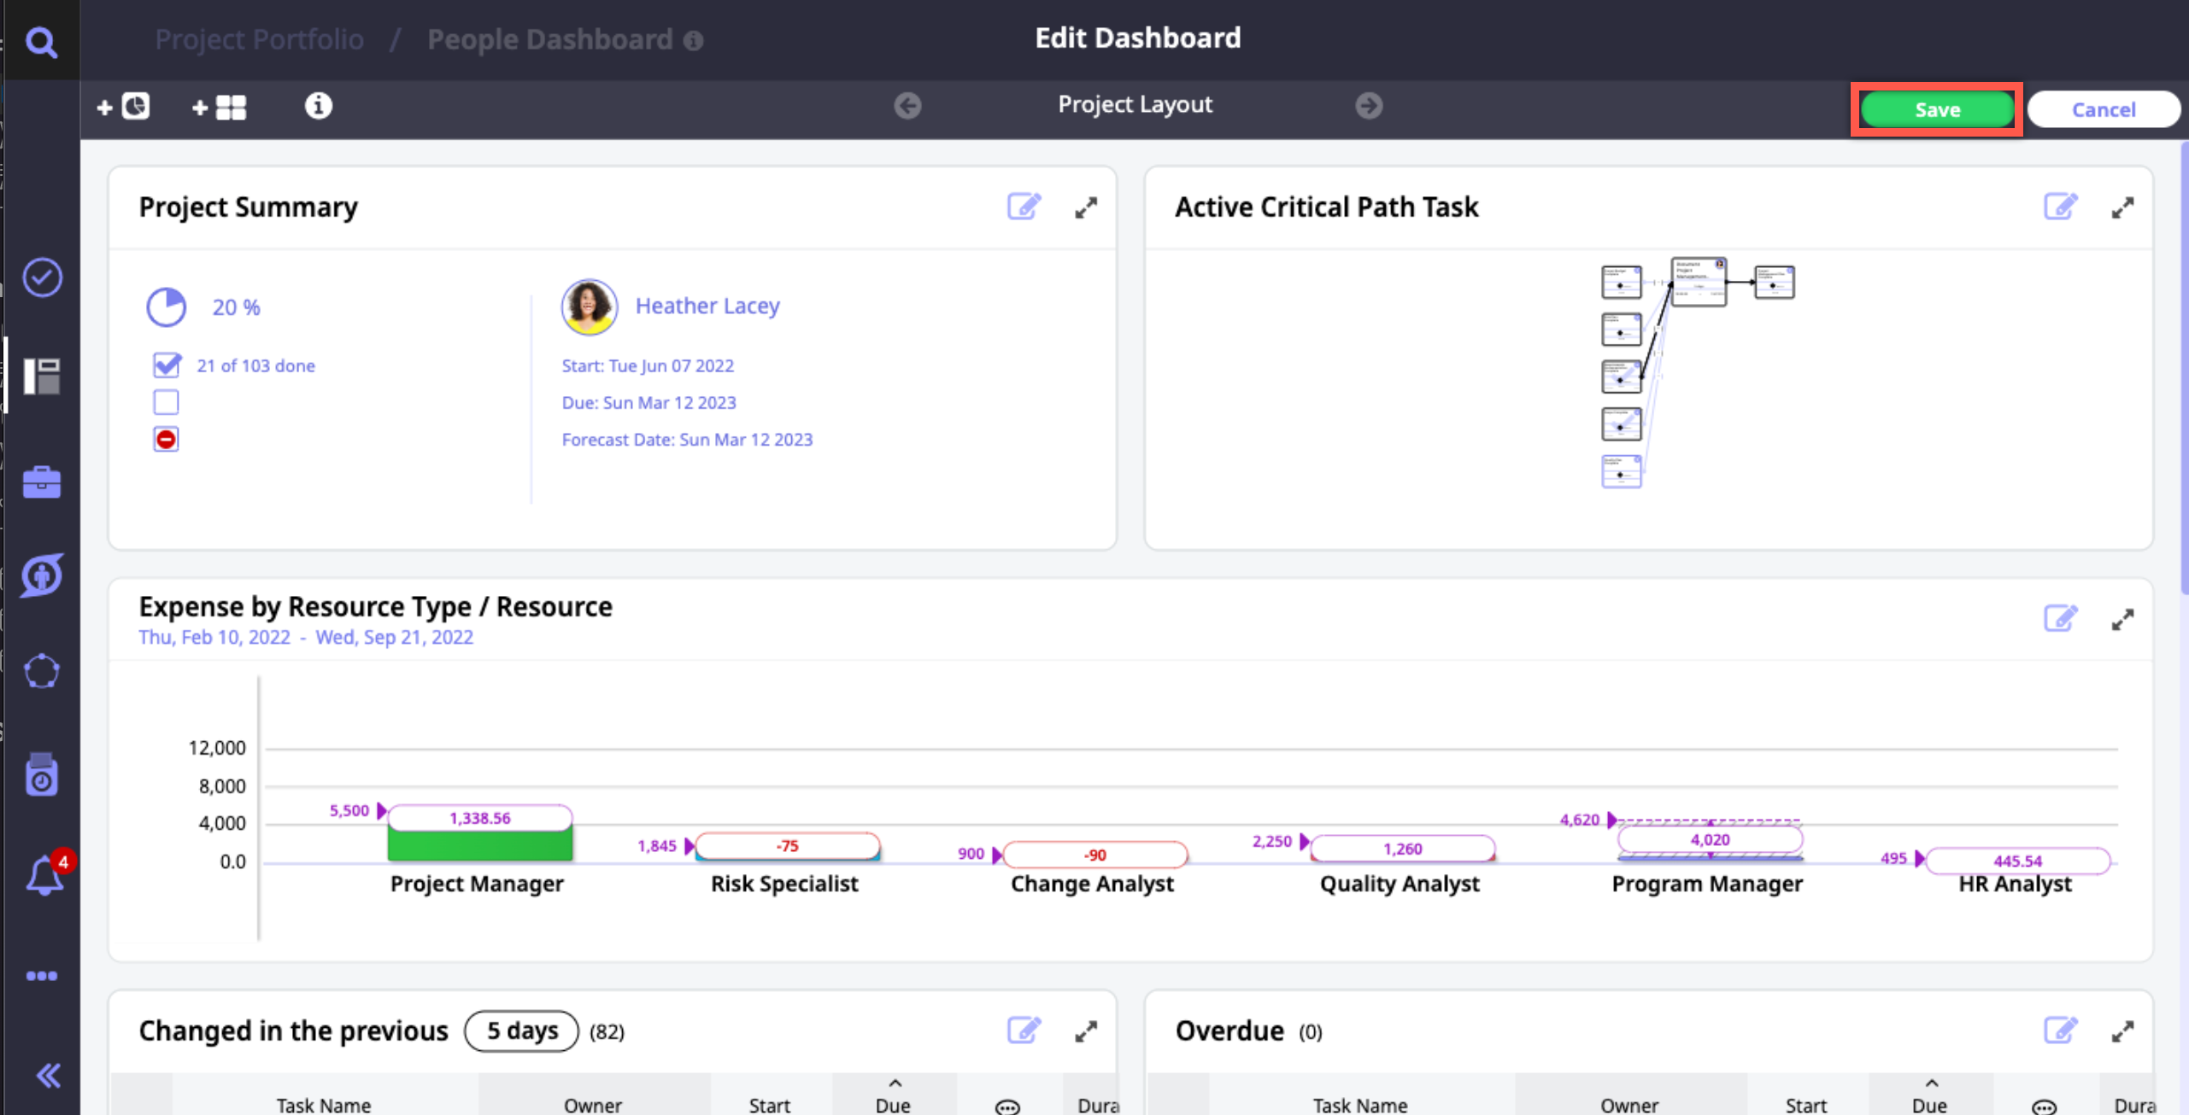The height and width of the screenshot is (1115, 2189).
Task: Open the 5 days period dropdown
Action: coord(521,1031)
